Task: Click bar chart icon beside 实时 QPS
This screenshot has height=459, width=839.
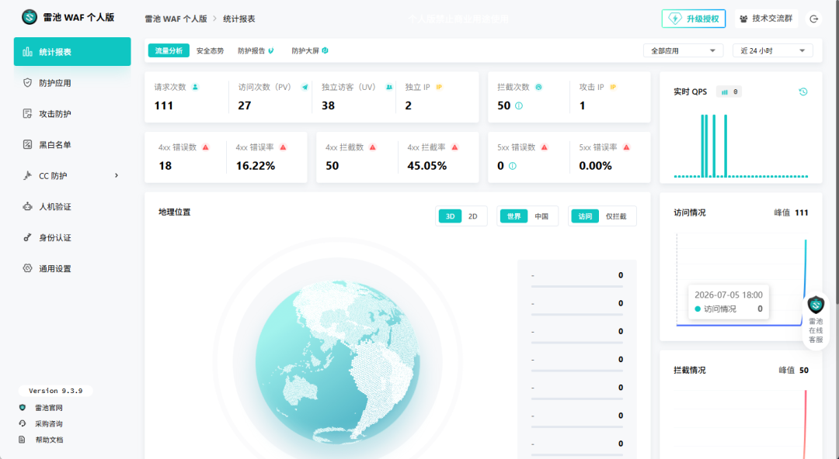Action: pos(725,92)
